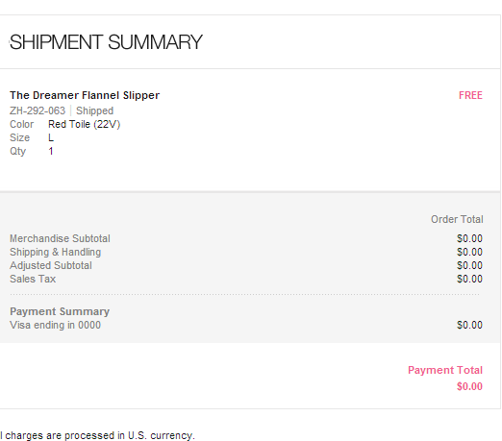Click the Payment Summary heading
Image resolution: width=502 pixels, height=441 pixels.
[60, 311]
